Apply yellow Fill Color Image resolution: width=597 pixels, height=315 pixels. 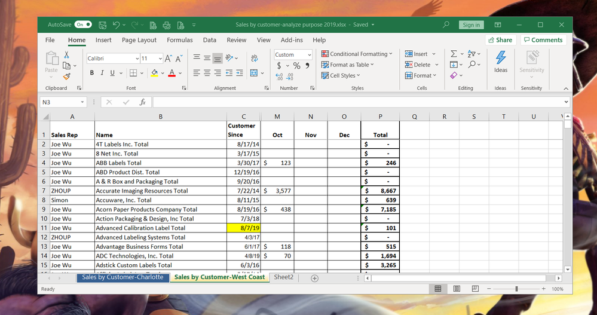(x=155, y=73)
